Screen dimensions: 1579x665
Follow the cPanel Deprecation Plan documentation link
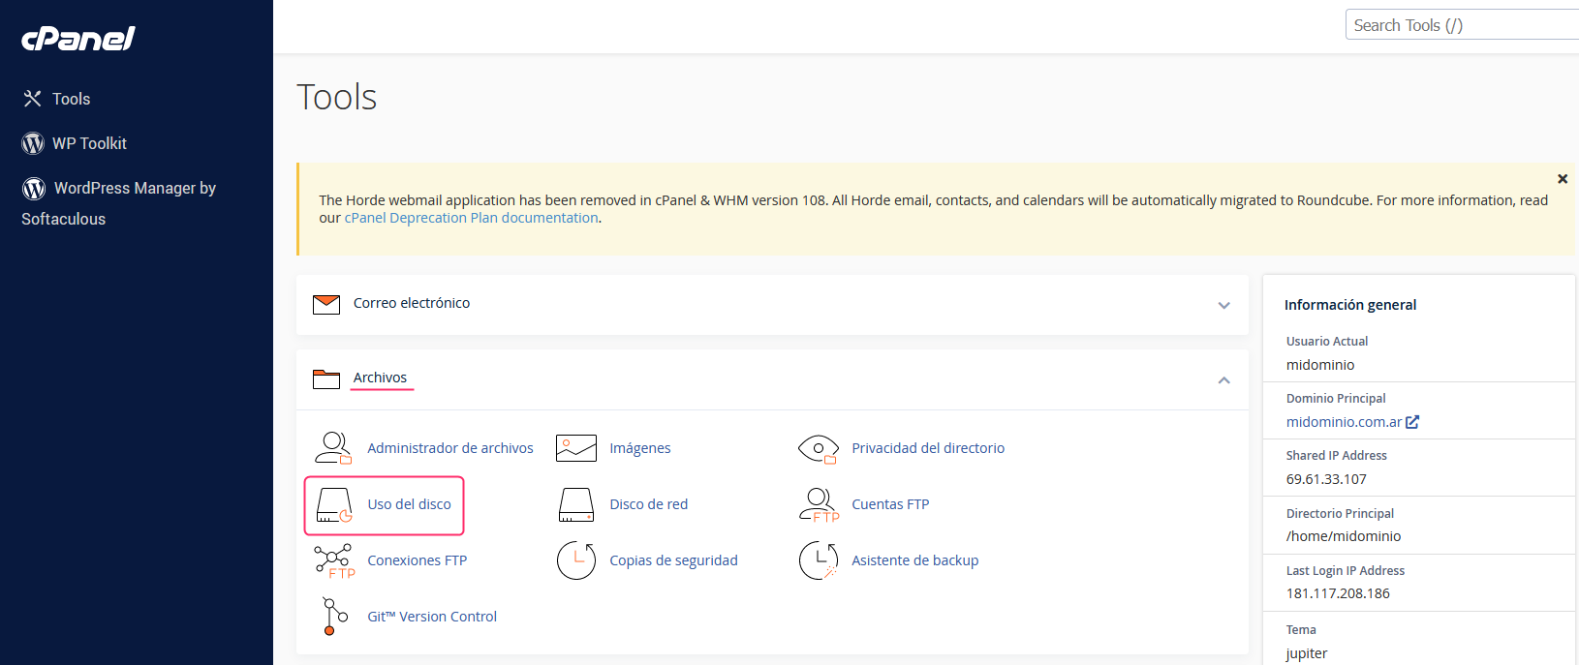click(471, 218)
